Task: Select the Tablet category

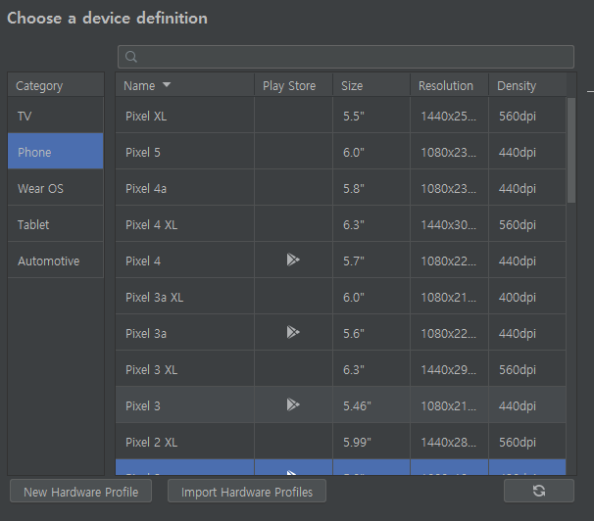Action: point(55,224)
